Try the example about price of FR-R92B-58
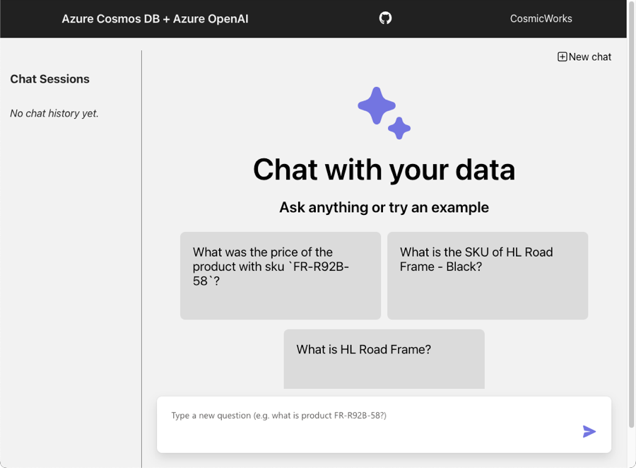The height and width of the screenshot is (468, 636). 281,276
